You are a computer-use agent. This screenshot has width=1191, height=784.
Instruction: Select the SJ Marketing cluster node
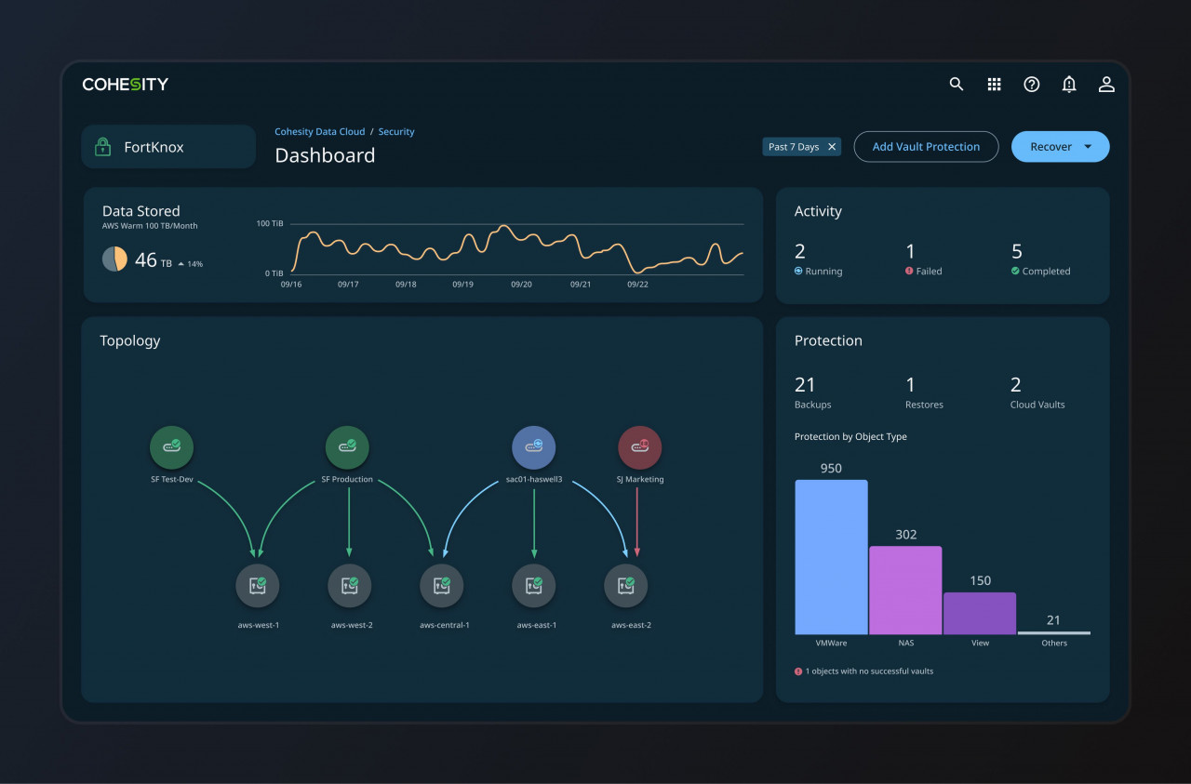click(x=639, y=447)
